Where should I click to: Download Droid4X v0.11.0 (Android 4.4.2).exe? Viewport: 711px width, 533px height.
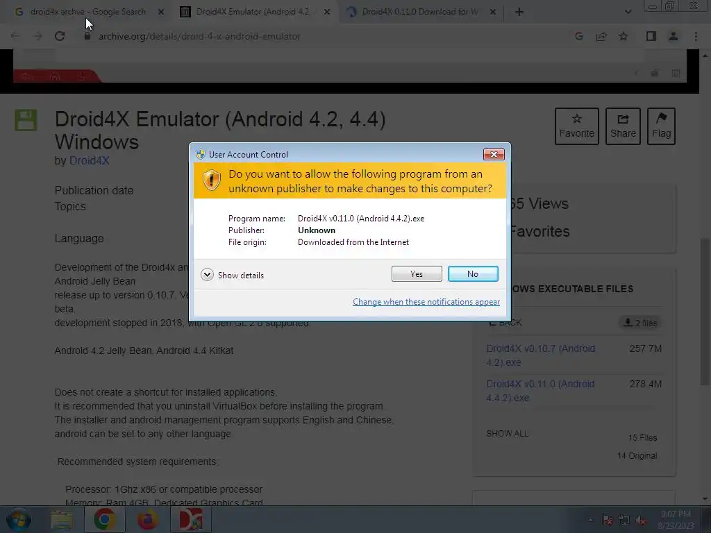(x=540, y=391)
